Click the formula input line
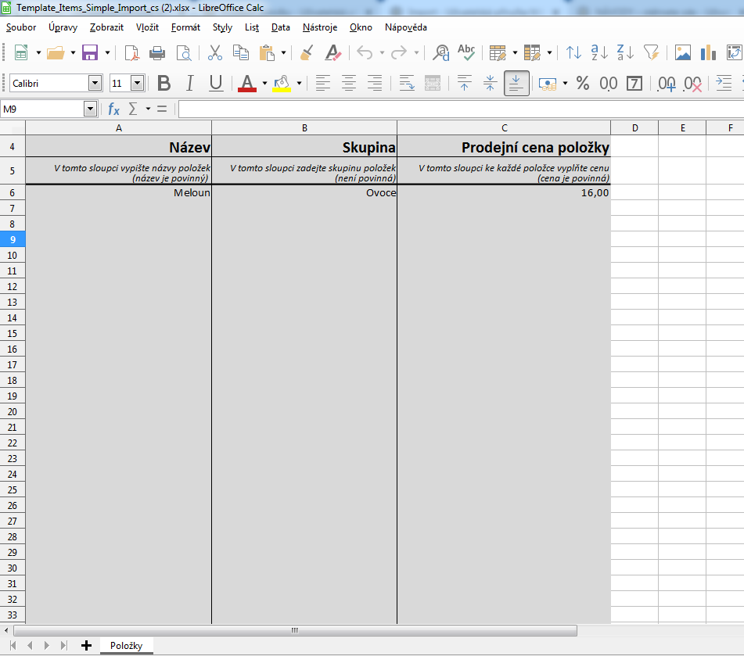 pos(462,109)
